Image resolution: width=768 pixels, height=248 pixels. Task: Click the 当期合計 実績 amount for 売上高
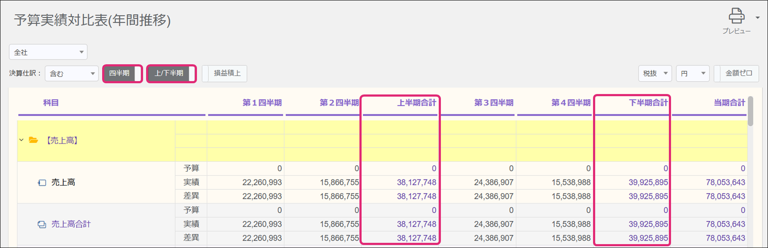(x=725, y=182)
